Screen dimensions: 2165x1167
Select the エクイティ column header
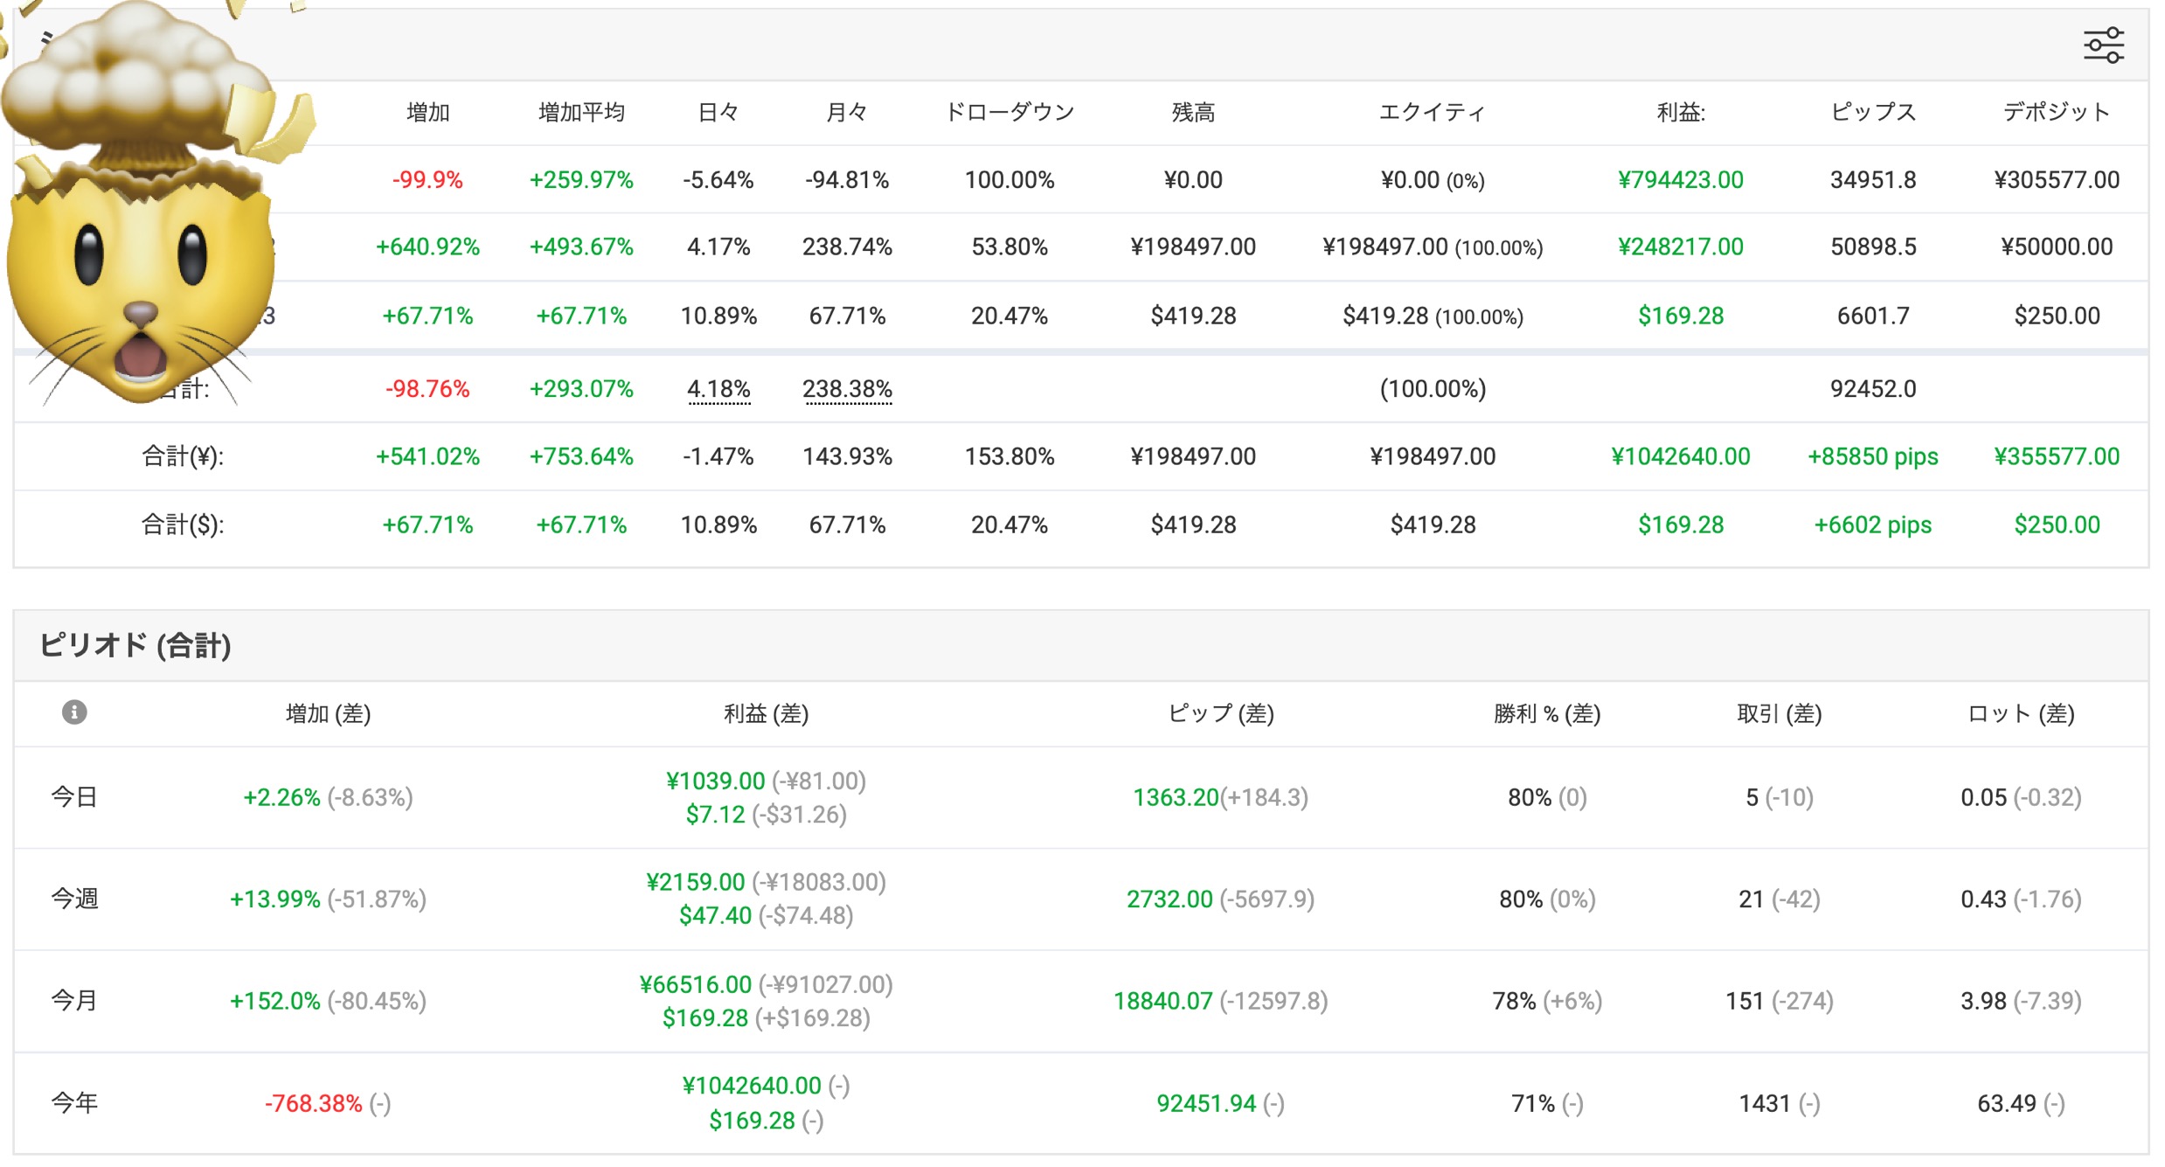tap(1433, 112)
